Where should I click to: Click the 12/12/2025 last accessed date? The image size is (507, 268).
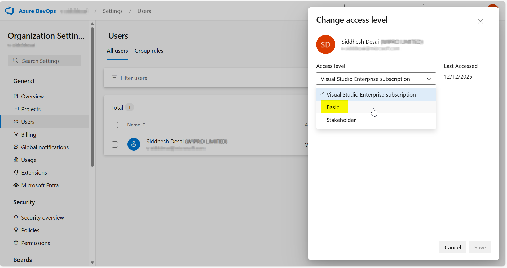[x=458, y=76]
